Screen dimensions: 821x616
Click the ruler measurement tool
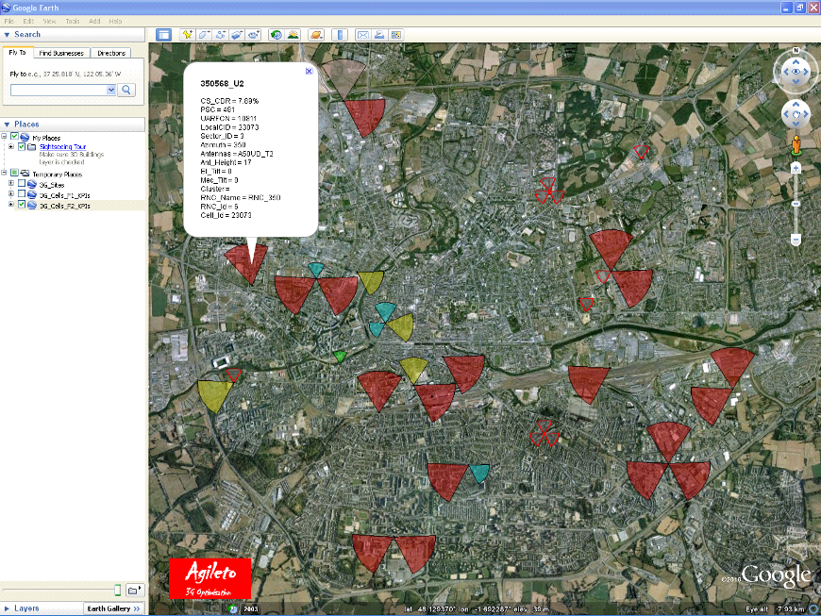coord(340,35)
